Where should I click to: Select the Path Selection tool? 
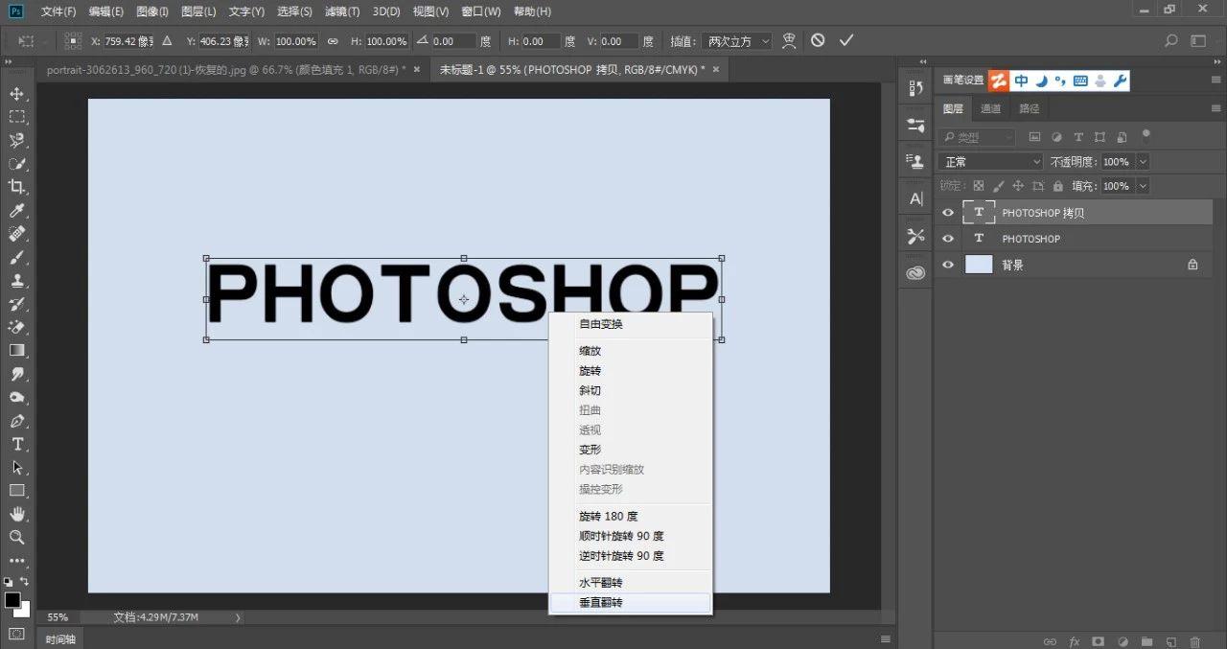coord(16,468)
